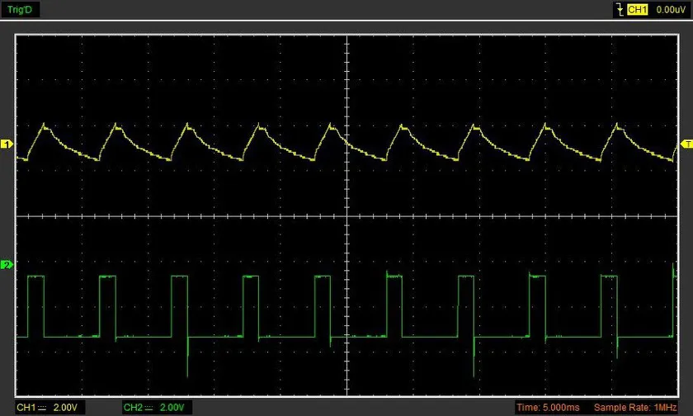Screen dimensions: 693x416
Task: Click the first green pulse top
Action: (35, 277)
